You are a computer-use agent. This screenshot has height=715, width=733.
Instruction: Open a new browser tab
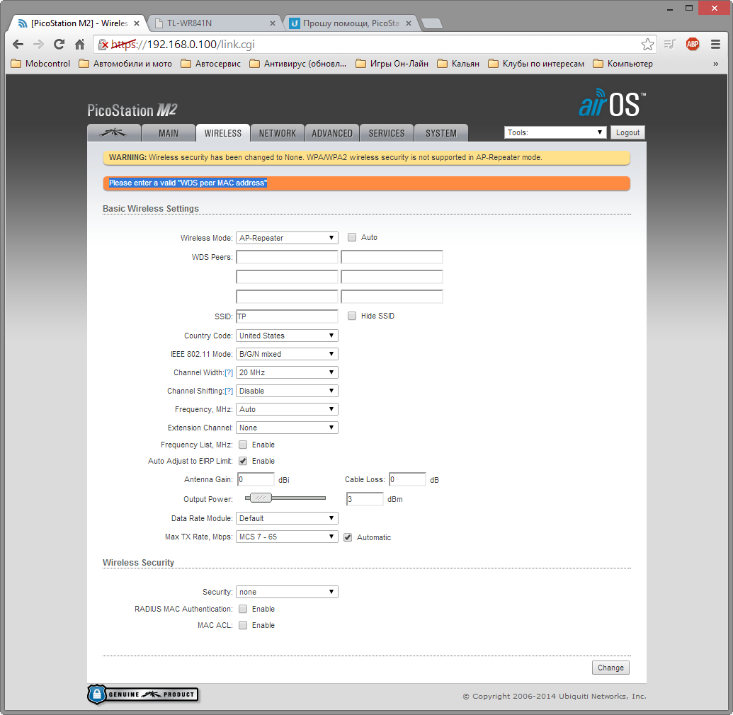click(431, 23)
